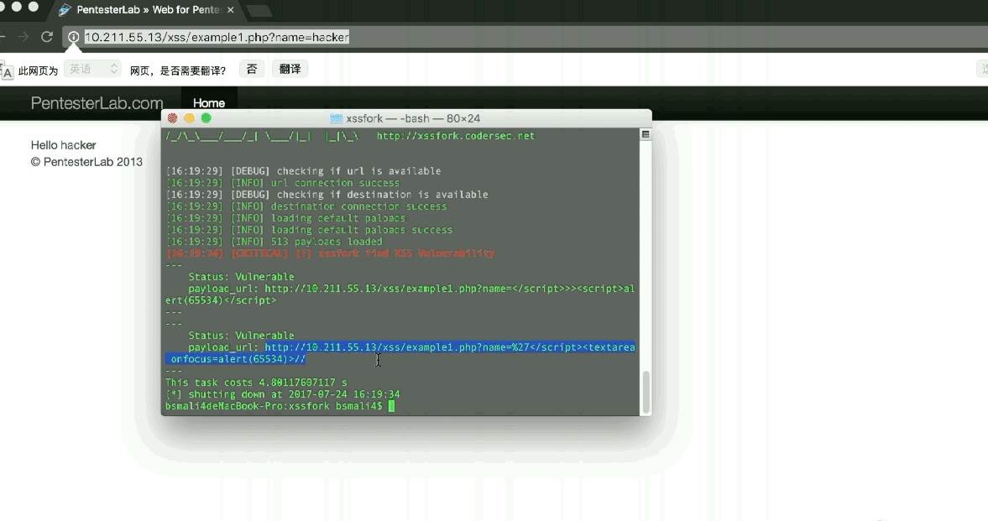Open the source language dropdown in translate bar
This screenshot has height=521, width=988.
point(92,69)
